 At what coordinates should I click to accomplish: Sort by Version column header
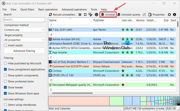coord(140,20)
